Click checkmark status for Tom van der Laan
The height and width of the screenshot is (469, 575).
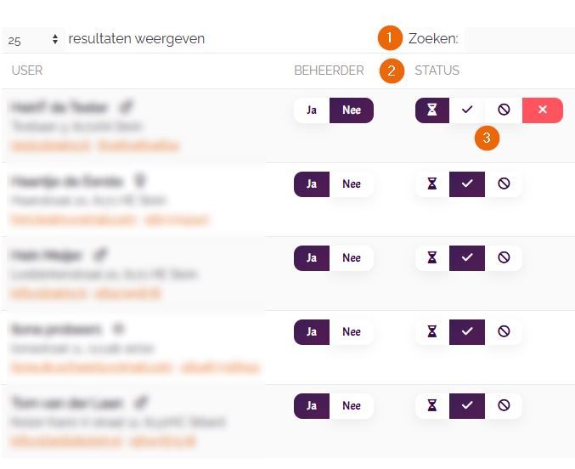467,406
